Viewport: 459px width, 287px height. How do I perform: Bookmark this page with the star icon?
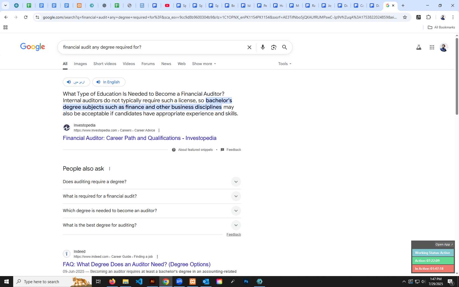(405, 17)
